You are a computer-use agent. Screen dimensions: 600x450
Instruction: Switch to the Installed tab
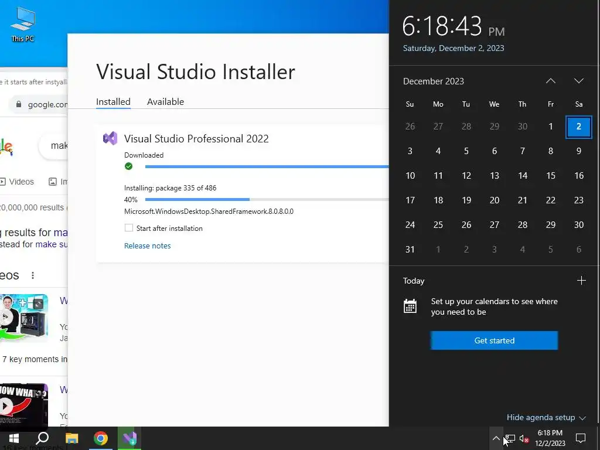[x=113, y=102]
